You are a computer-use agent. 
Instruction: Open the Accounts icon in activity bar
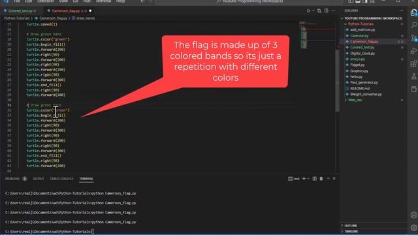point(413,215)
